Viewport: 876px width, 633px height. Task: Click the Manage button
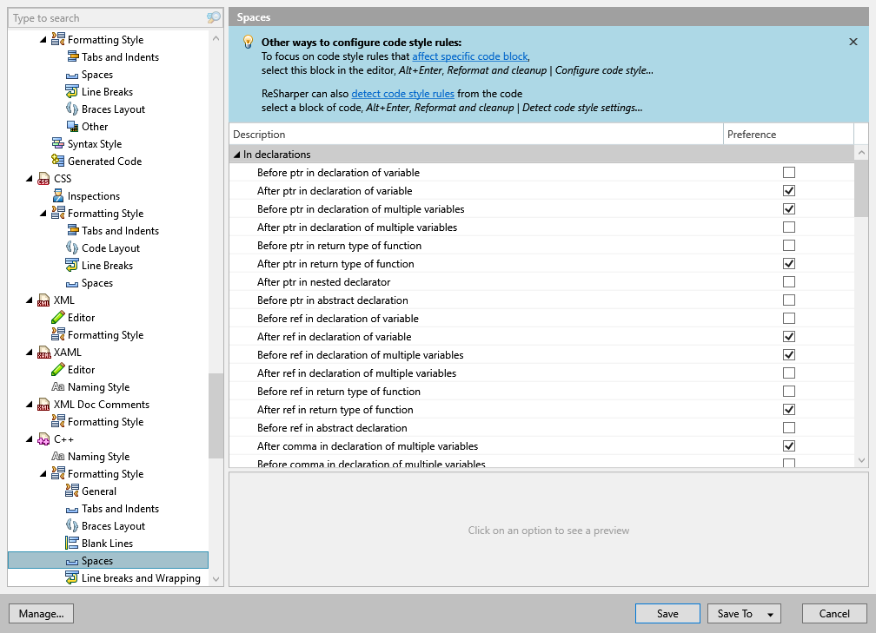click(41, 613)
